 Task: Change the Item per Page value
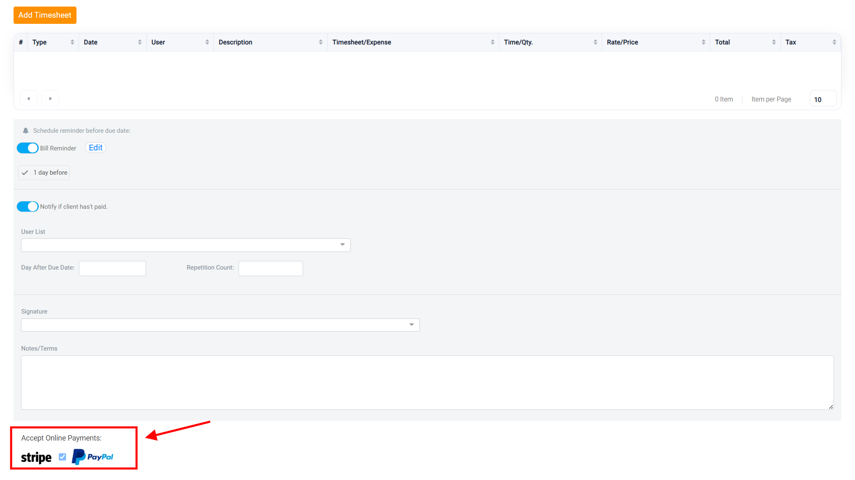(x=823, y=99)
